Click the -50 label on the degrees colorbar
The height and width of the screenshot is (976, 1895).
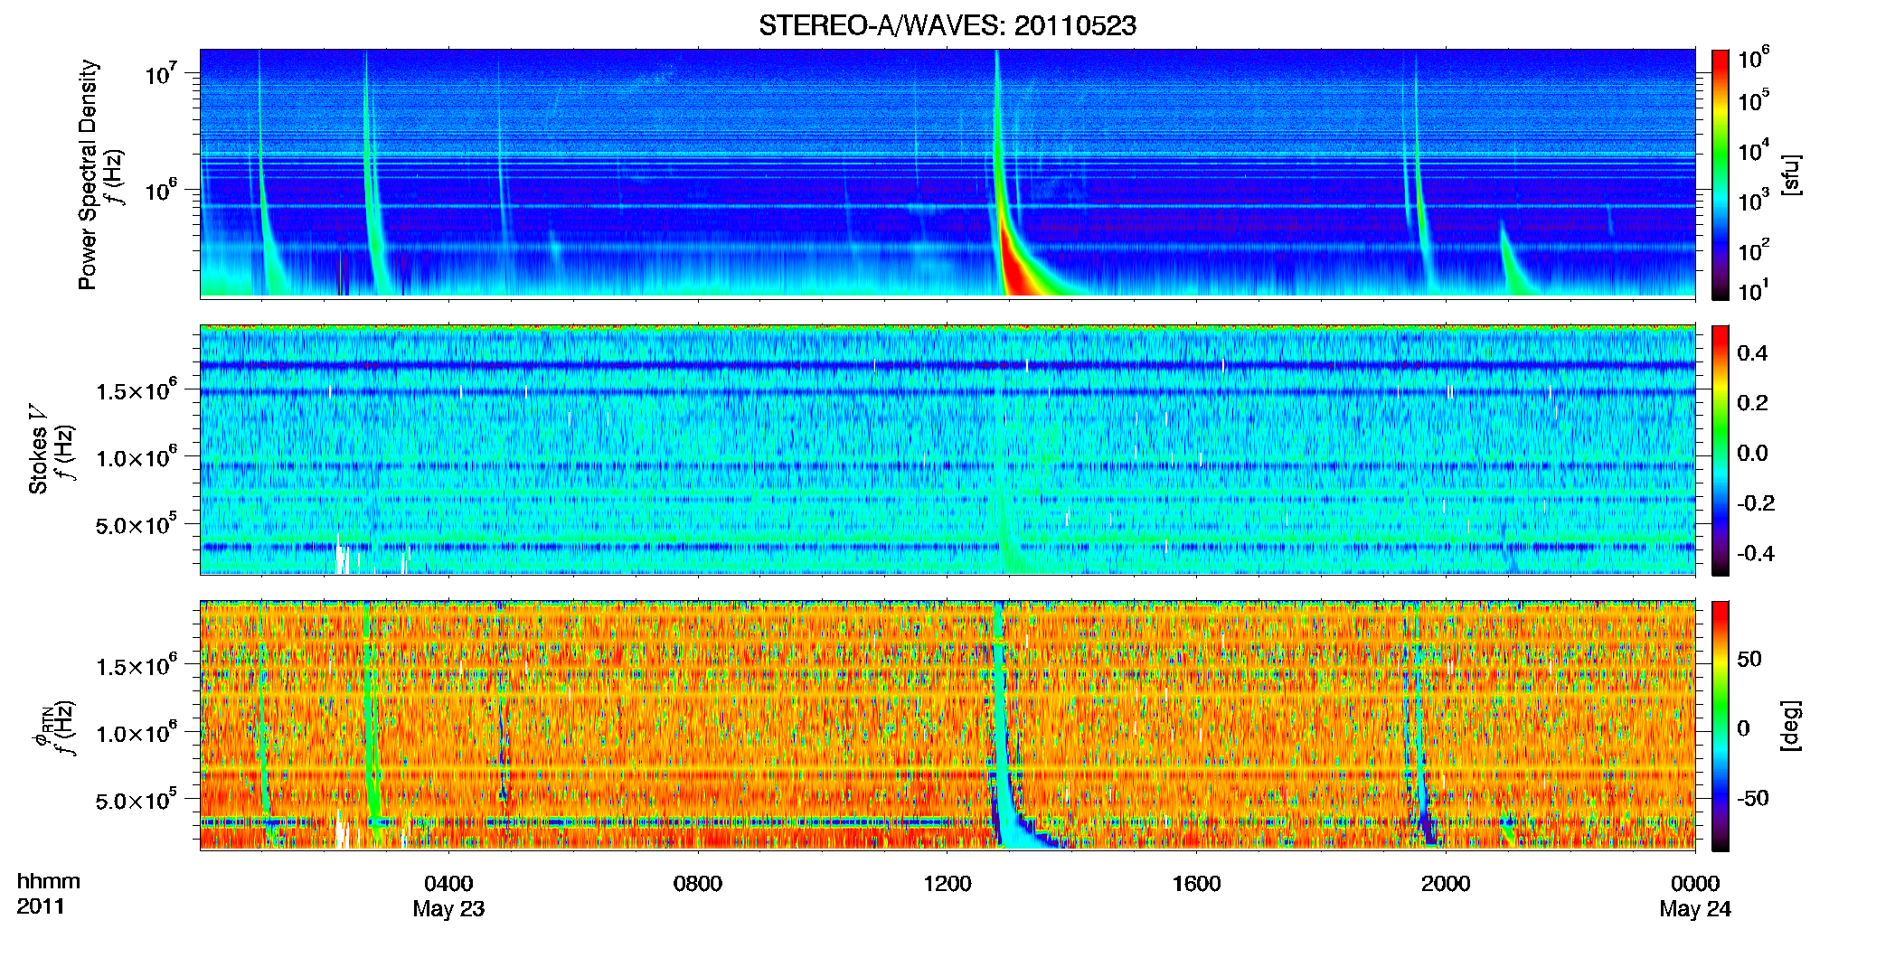pyautogui.click(x=1752, y=798)
